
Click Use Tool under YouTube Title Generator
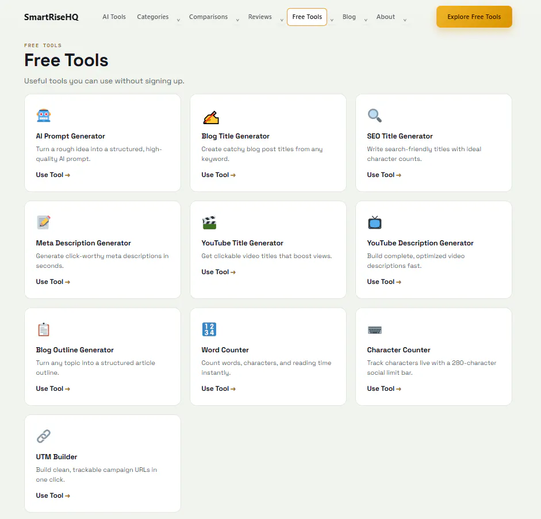click(x=218, y=272)
